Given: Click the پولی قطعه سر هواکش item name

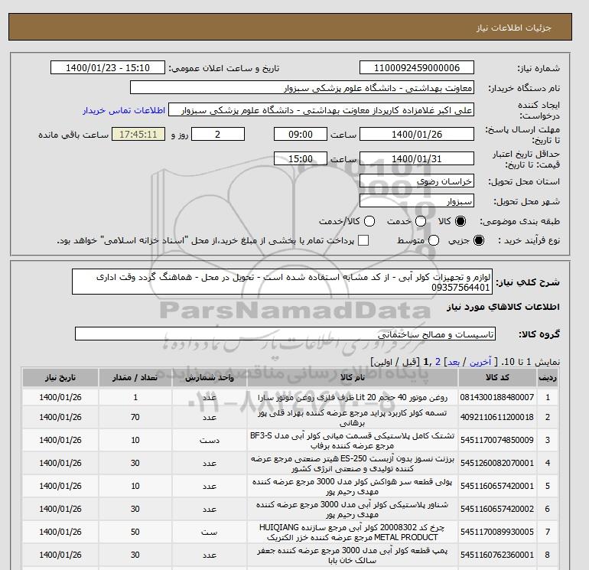Looking at the screenshot, I should coord(353,486).
